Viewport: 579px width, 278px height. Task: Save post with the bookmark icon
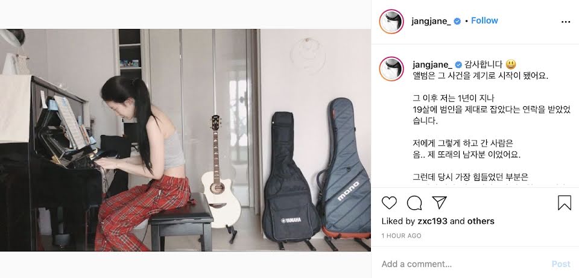pyautogui.click(x=565, y=203)
